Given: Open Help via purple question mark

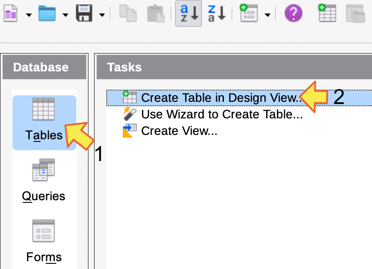Looking at the screenshot, I should point(294,13).
